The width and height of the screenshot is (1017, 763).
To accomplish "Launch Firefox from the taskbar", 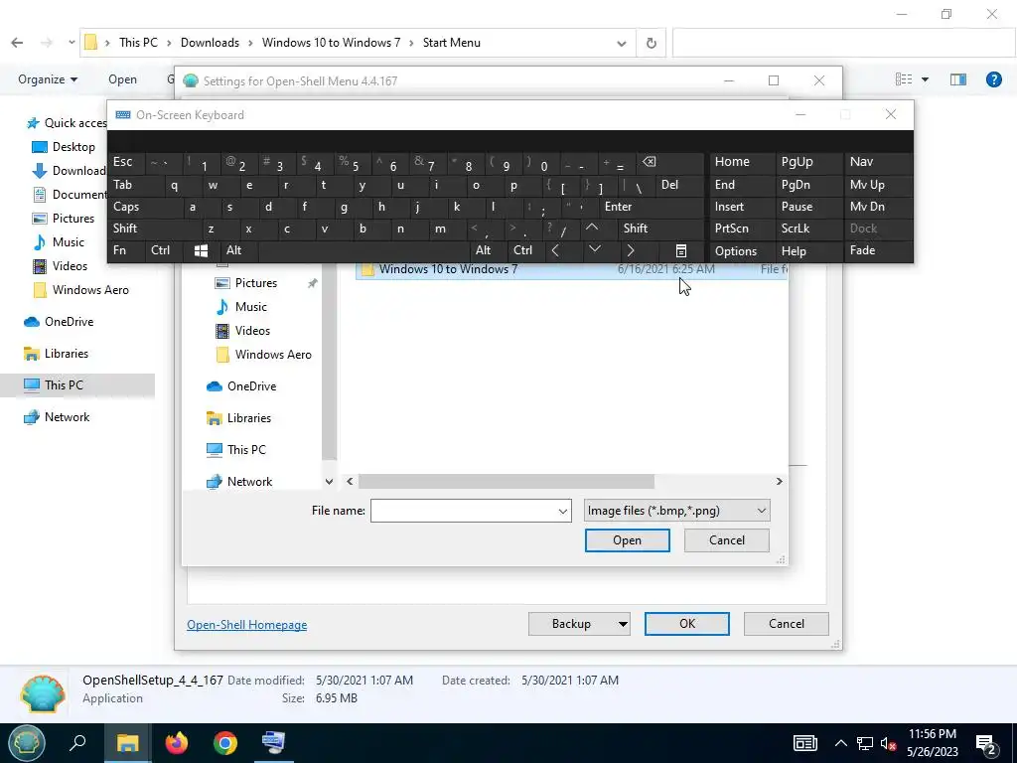I will [177, 743].
